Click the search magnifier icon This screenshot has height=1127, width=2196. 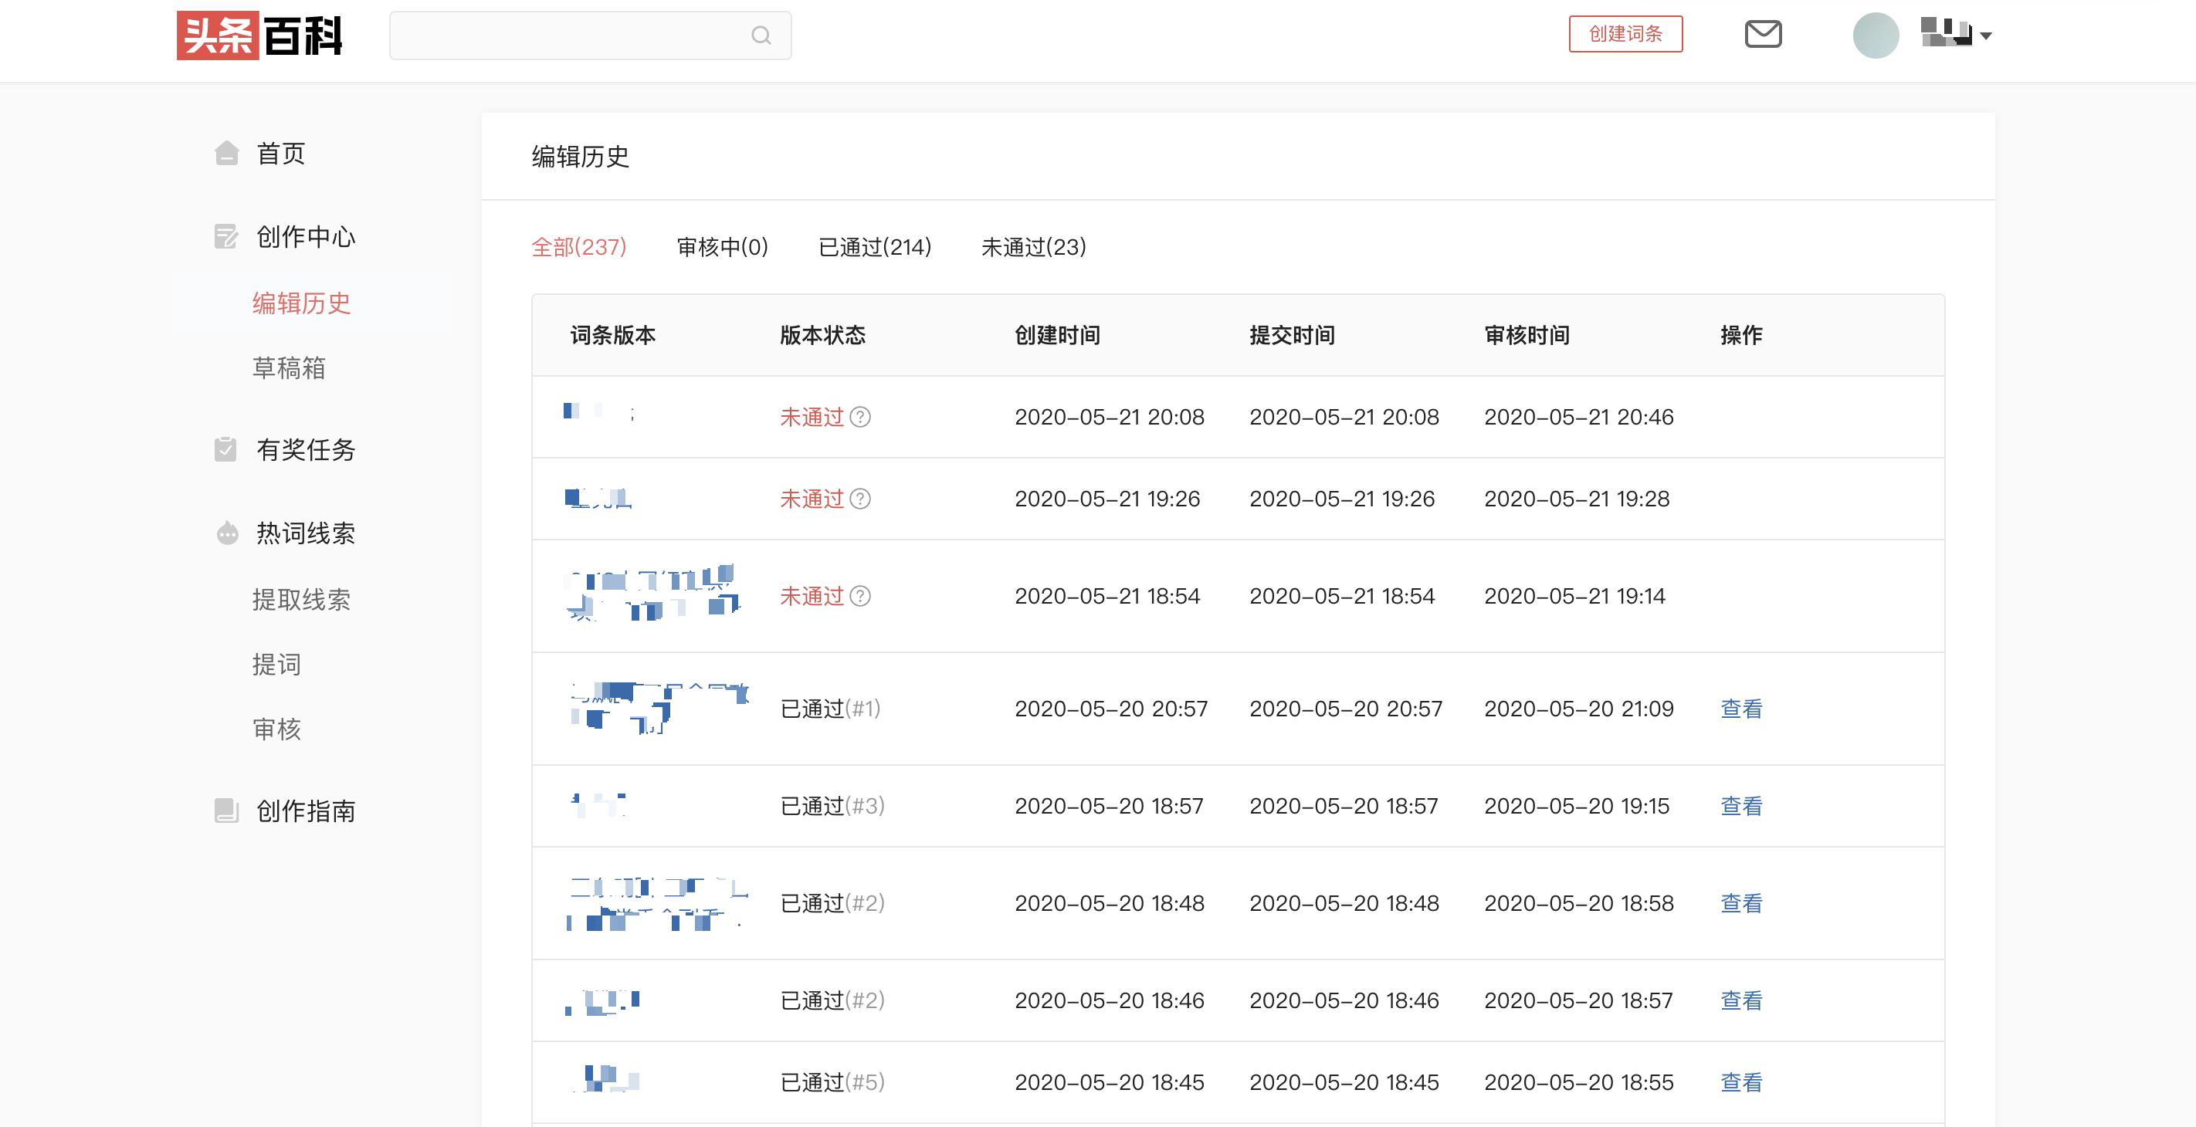(760, 35)
